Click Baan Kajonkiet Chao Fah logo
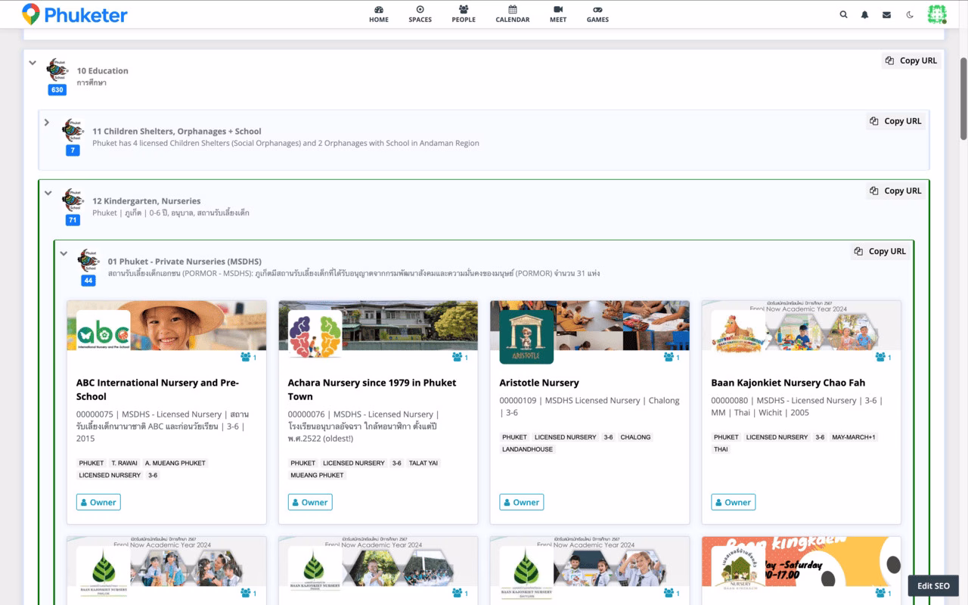 coord(739,337)
